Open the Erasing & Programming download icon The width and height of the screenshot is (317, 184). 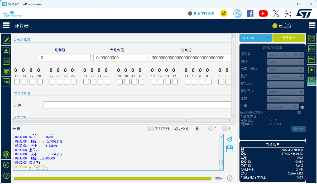tap(6, 51)
